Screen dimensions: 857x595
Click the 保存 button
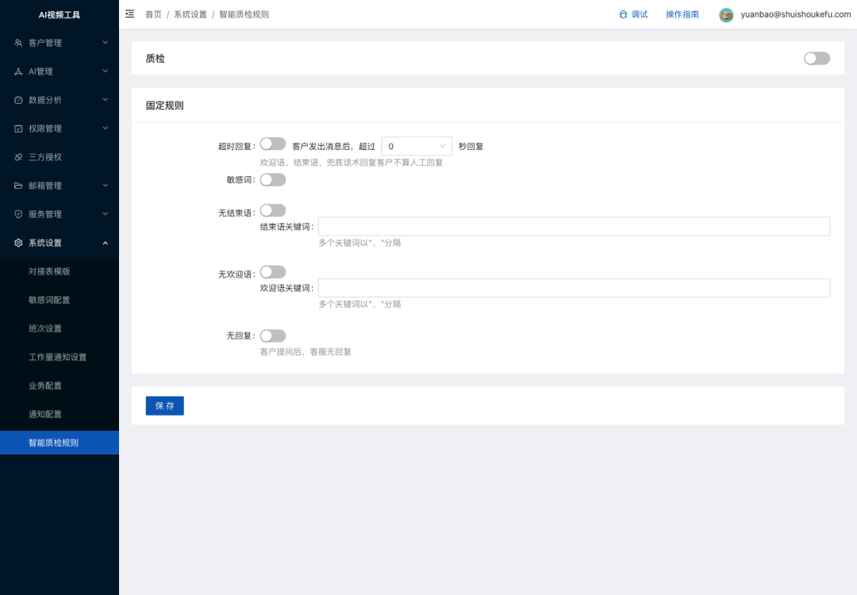(x=164, y=406)
